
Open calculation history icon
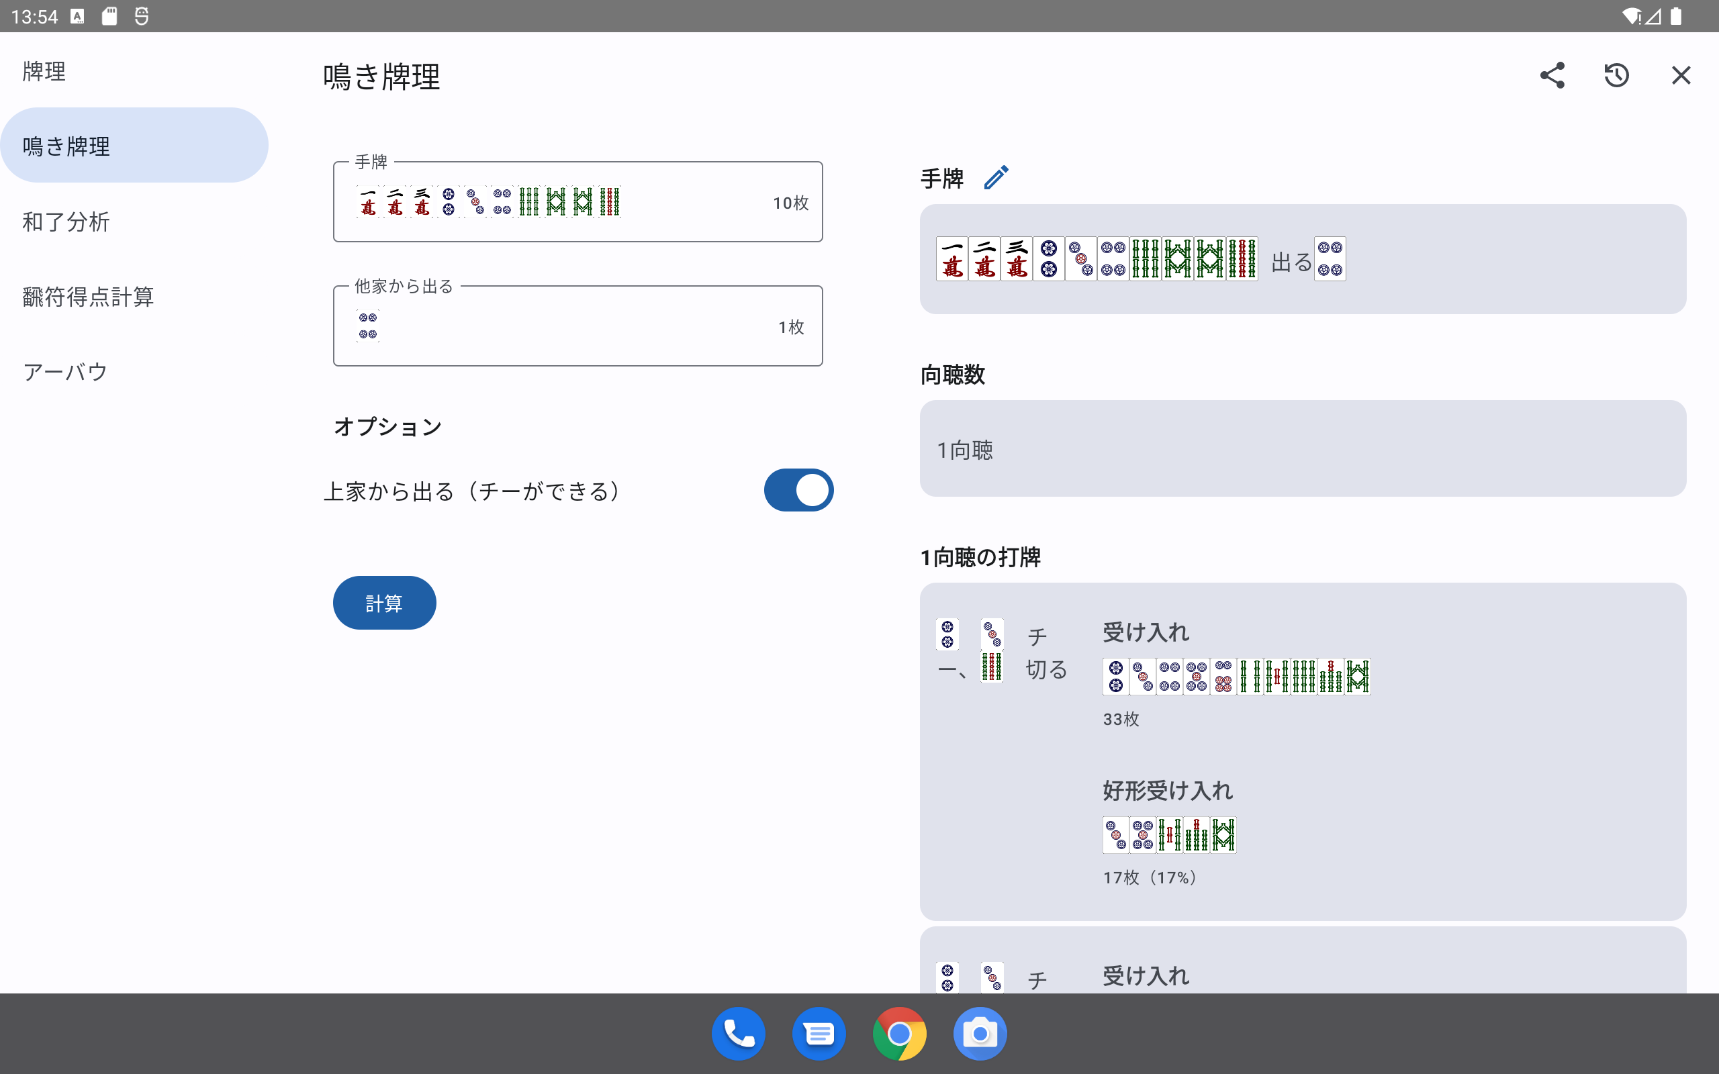tap(1616, 75)
